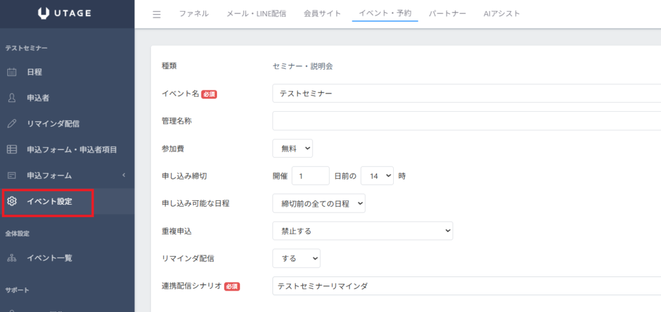Screen dimensions: 661x312
Task: Click the pencil icon beside リマインダ配信
Action: 12,123
